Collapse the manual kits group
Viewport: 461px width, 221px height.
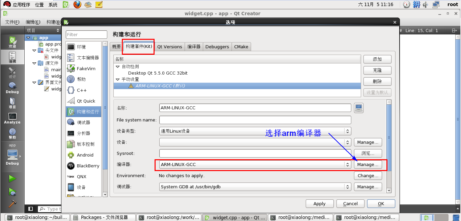pyautogui.click(x=118, y=80)
